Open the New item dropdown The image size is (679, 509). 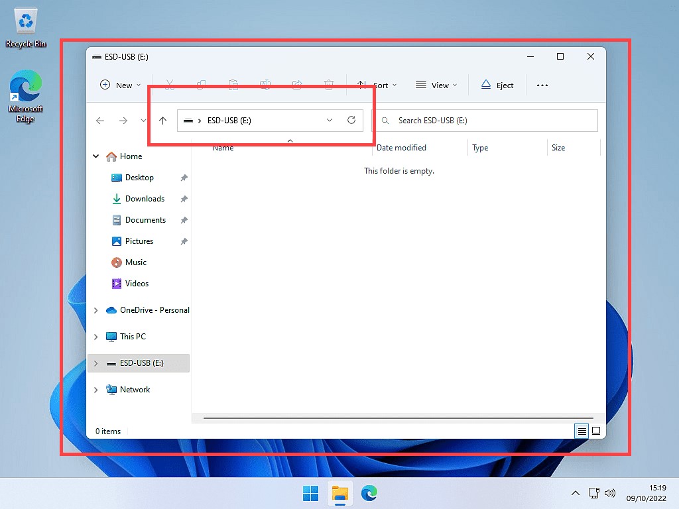tap(121, 85)
